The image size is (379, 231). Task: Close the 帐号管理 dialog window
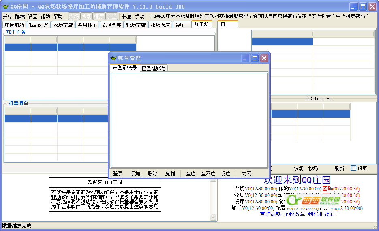[264, 58]
